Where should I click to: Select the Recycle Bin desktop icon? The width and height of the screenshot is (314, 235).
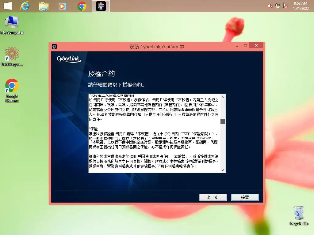point(299,216)
